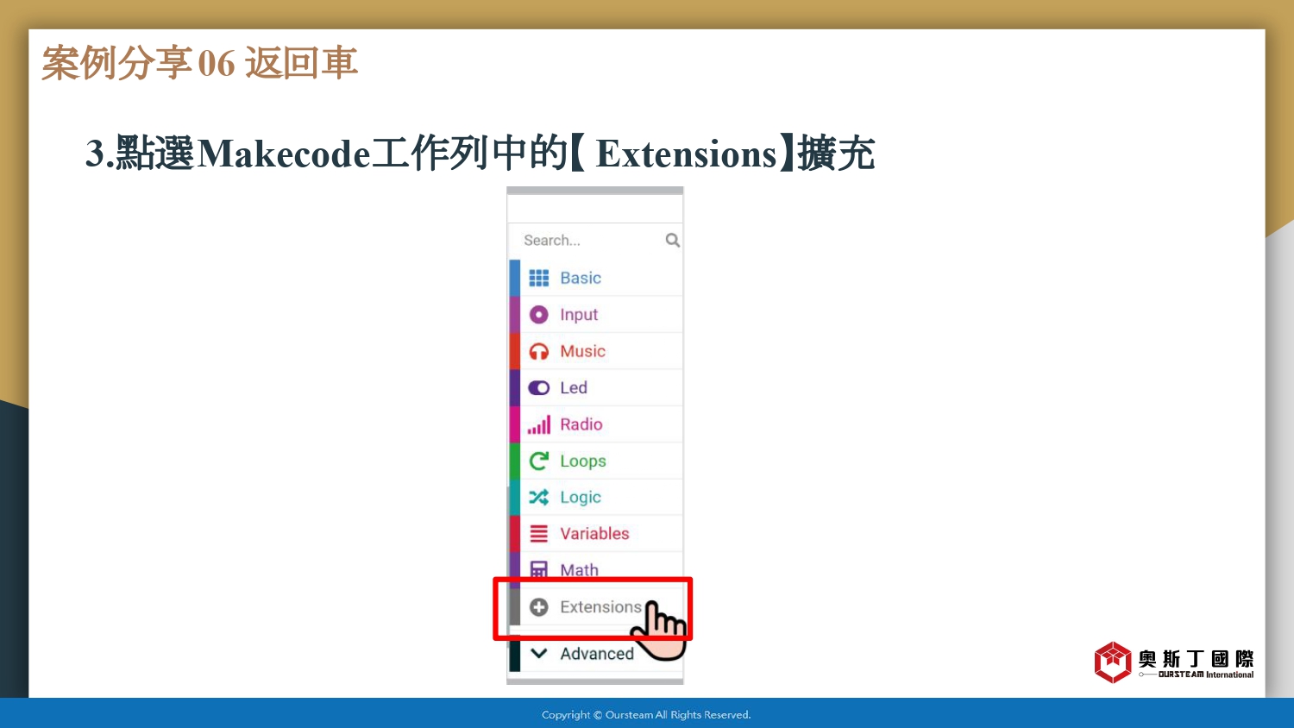Screen dimensions: 1294x728
Task: Click the Input circle icon
Action: [x=539, y=315]
